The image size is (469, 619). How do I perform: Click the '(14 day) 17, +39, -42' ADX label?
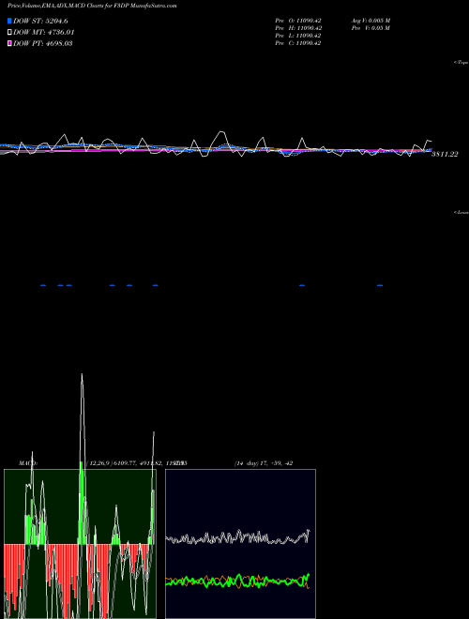pos(264,463)
